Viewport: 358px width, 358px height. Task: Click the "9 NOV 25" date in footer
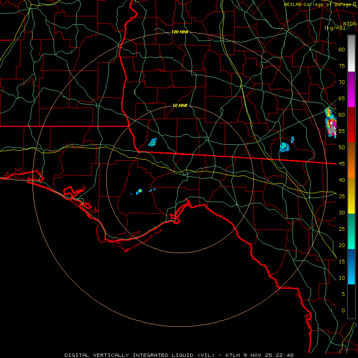(257, 355)
